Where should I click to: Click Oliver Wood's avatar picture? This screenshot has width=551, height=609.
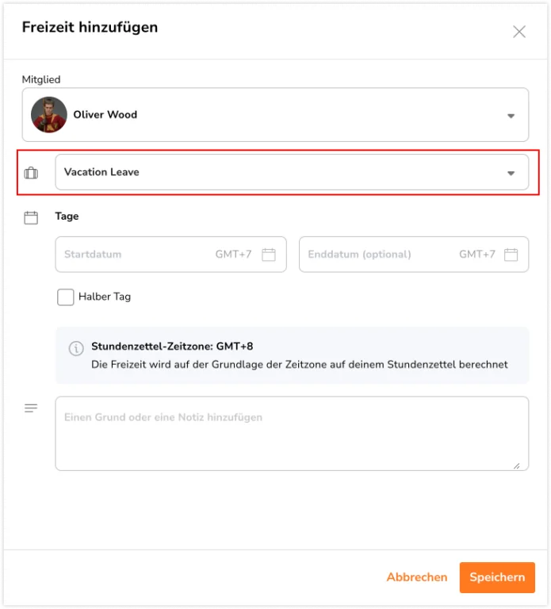click(49, 115)
